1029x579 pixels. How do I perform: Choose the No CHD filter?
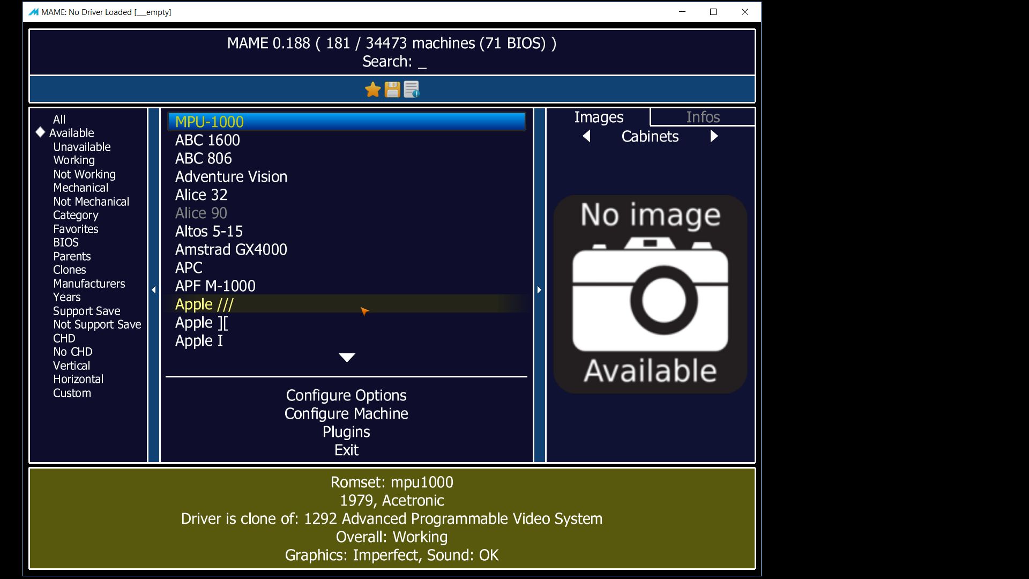pyautogui.click(x=72, y=352)
